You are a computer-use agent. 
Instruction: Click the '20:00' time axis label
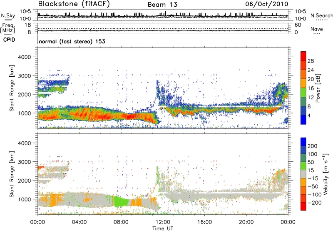(246, 222)
